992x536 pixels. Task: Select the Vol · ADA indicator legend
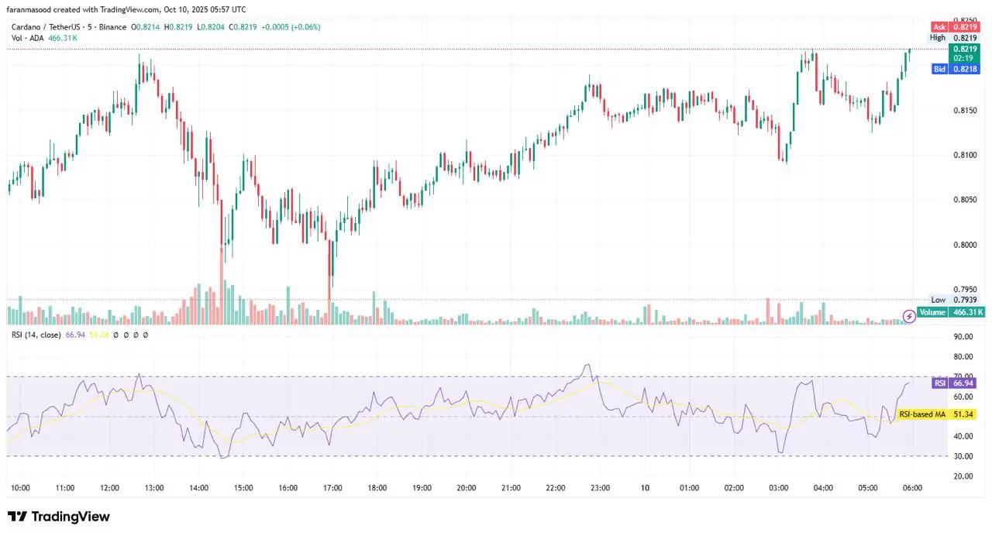[28, 37]
